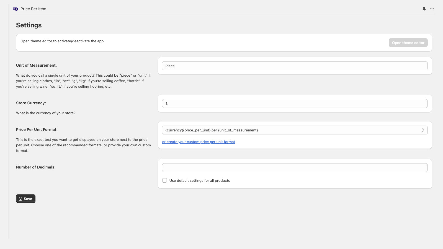443x249 pixels.
Task: Click the empty Number of Decimals field
Action: click(x=295, y=168)
